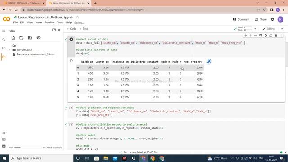Select the Files folder sidebar icon
Viewport: 288px width, 162px height.
[4, 57]
